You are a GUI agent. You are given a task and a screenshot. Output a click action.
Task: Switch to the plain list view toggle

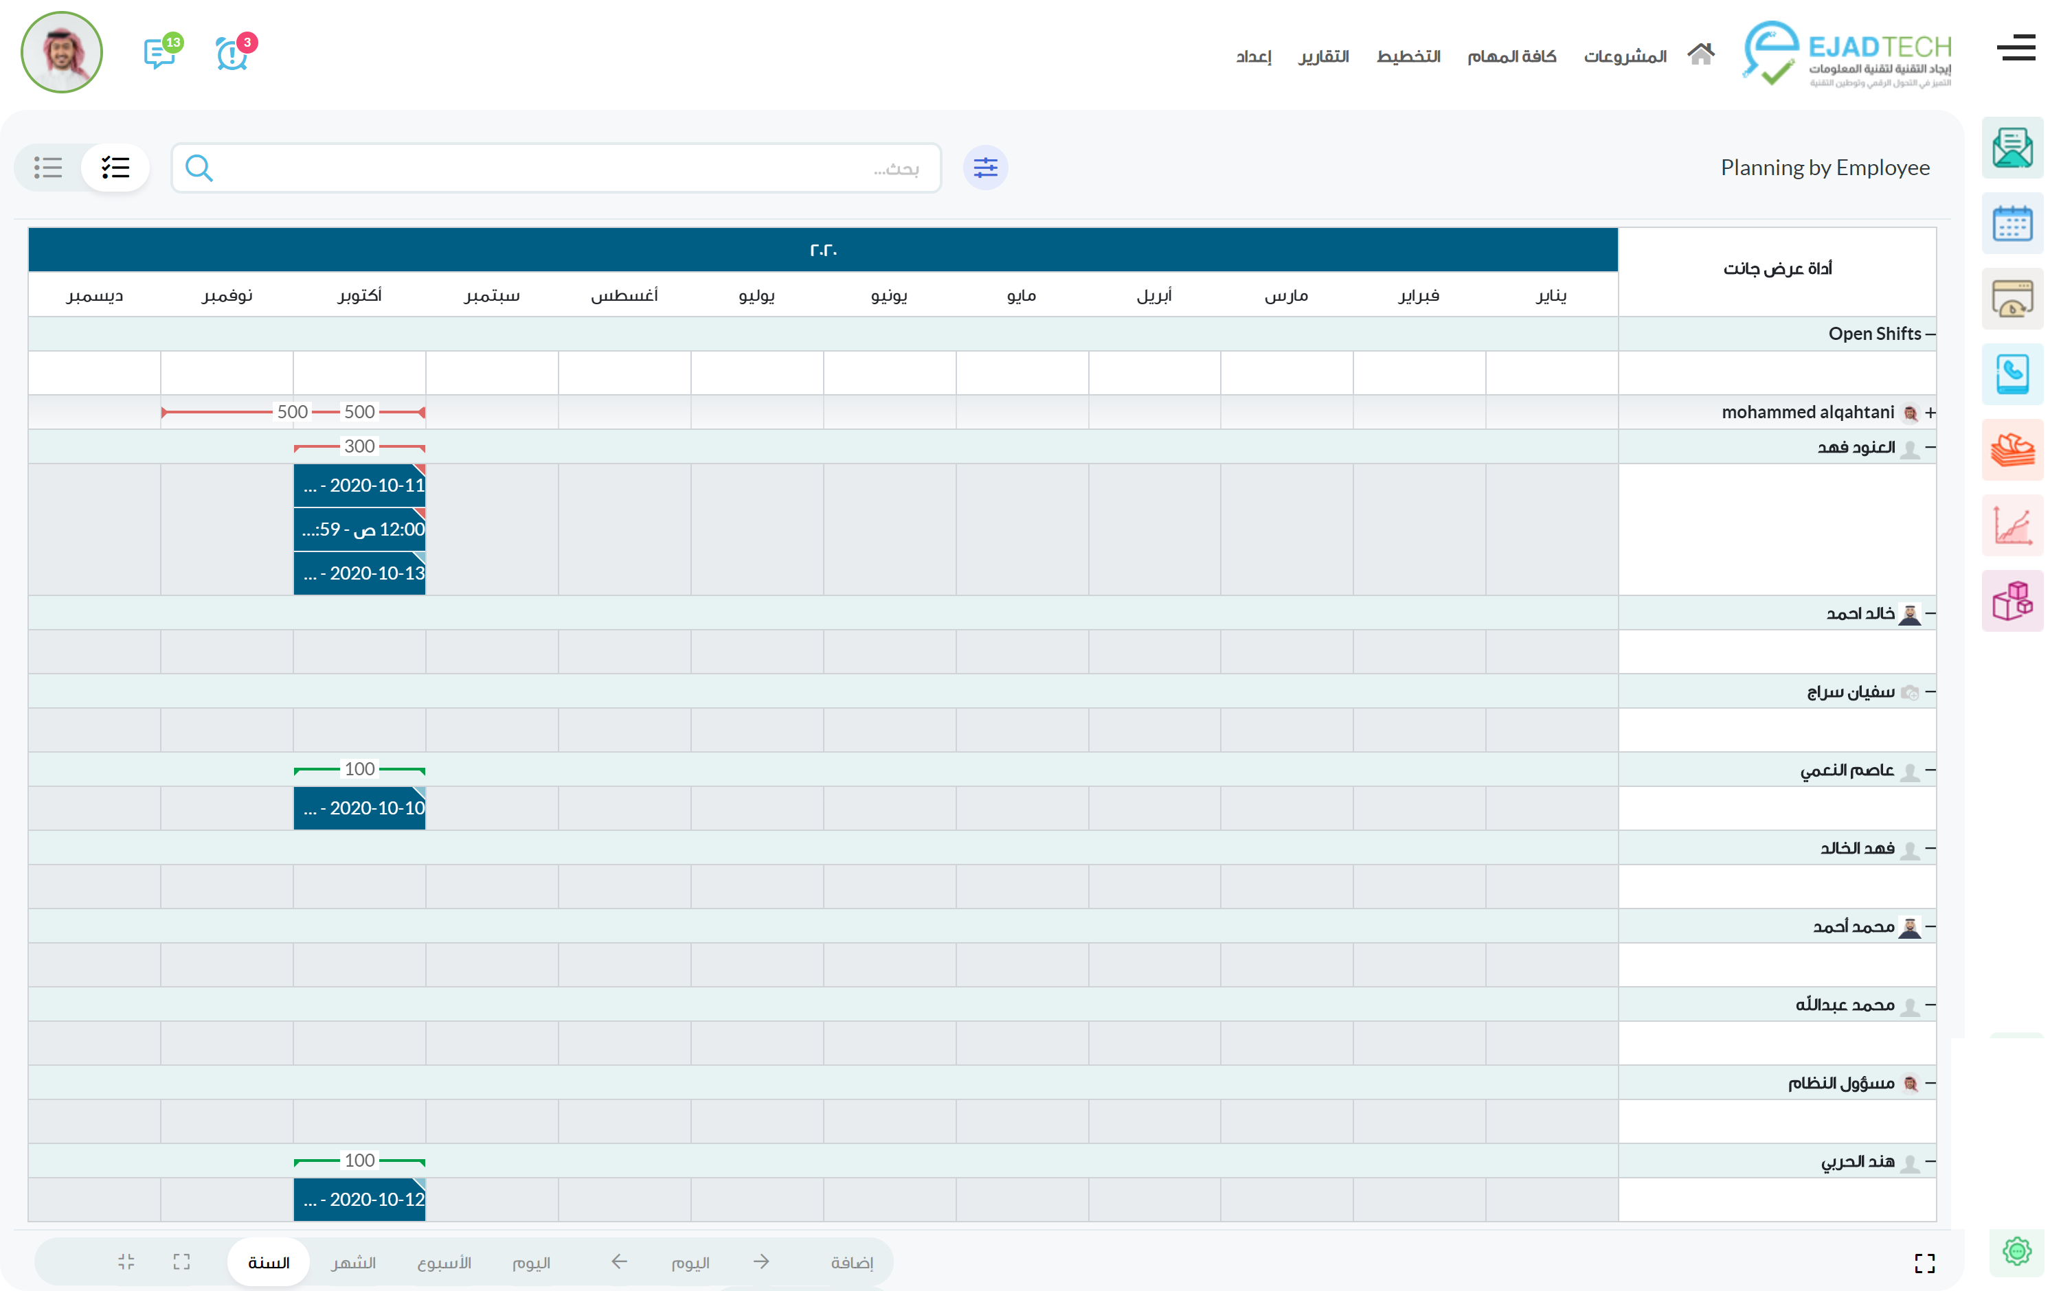49,168
